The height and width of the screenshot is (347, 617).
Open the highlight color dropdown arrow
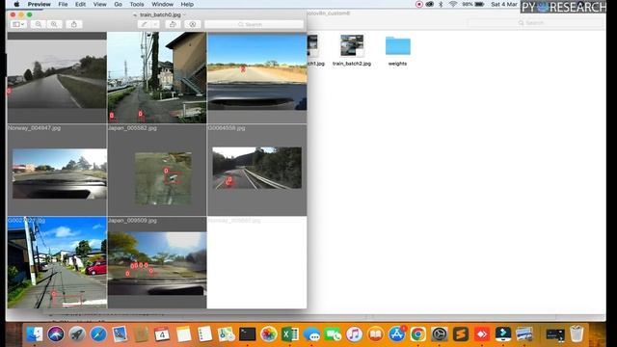[x=155, y=24]
